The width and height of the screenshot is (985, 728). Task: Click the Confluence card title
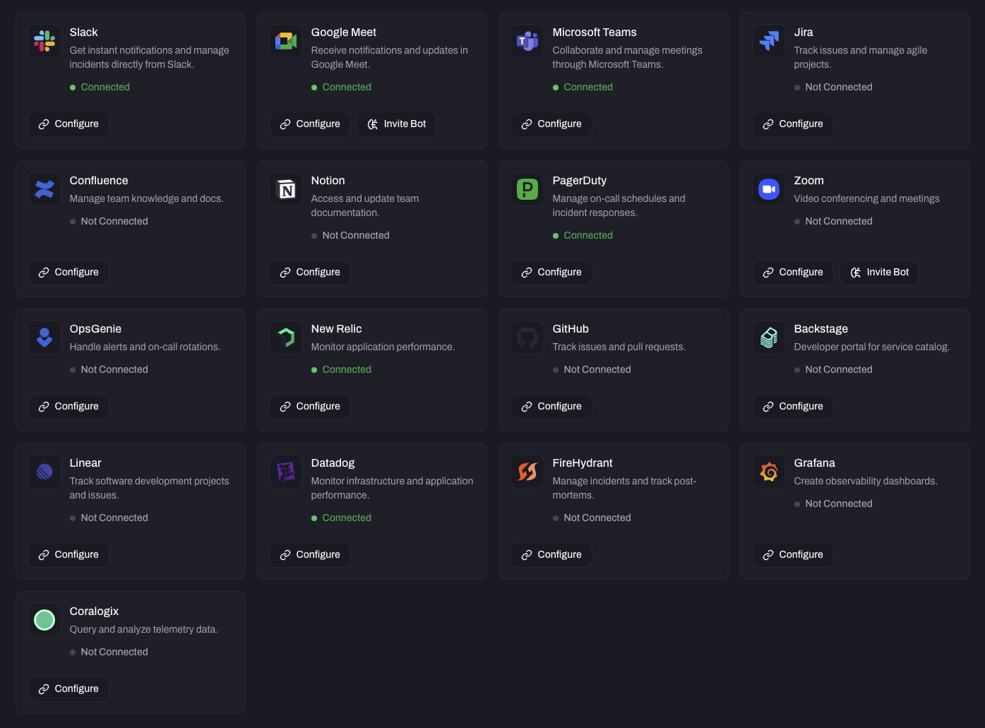pos(99,181)
